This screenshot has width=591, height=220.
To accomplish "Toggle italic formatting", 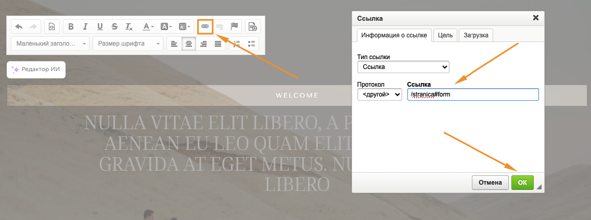I will (x=85, y=26).
